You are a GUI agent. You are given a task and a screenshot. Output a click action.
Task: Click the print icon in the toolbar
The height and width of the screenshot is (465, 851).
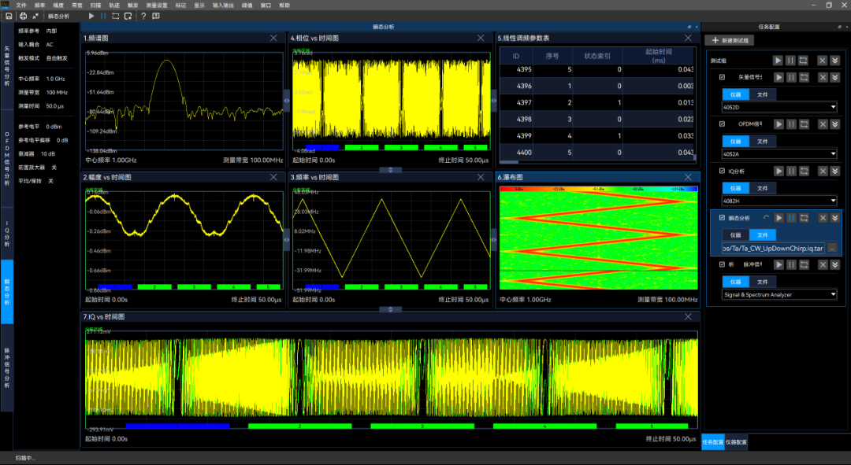(23, 16)
